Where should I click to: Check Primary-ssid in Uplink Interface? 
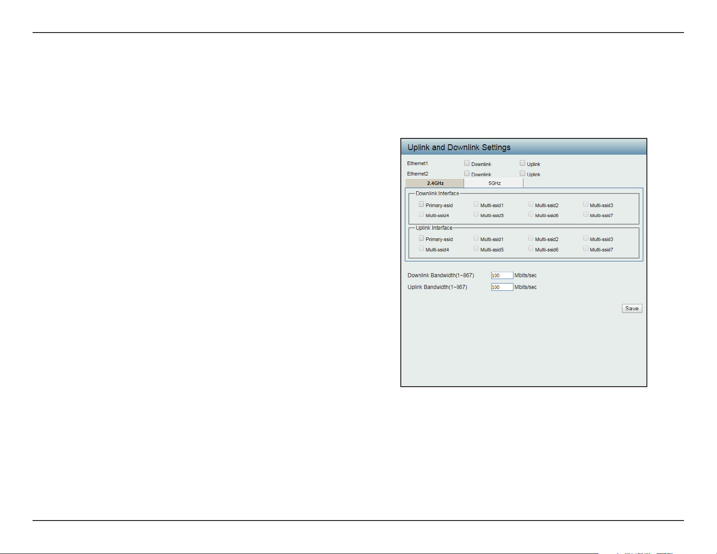(421, 238)
